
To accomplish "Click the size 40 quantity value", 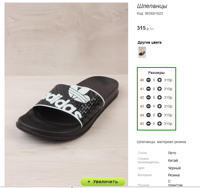I will [x=154, y=80].
